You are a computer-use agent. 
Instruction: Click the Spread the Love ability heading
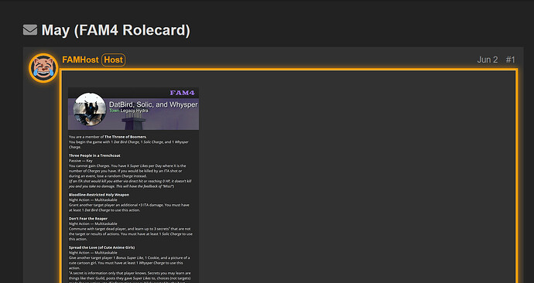coord(102,247)
